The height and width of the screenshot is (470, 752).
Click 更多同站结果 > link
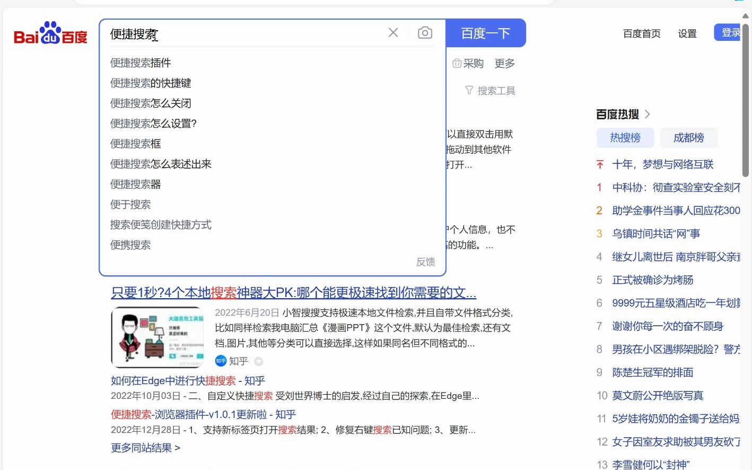145,448
